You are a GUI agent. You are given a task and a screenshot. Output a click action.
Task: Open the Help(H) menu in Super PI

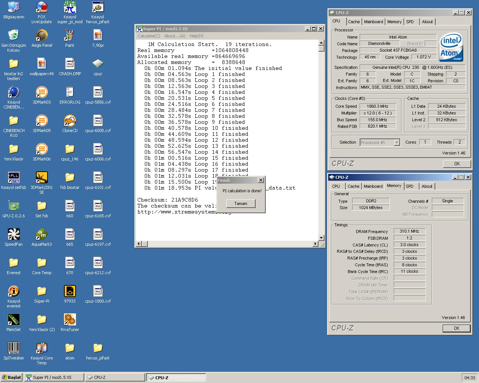pos(196,36)
